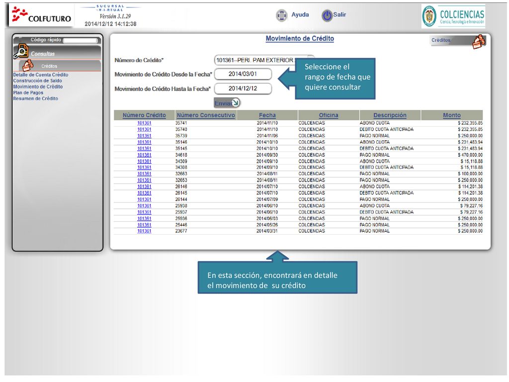509x382 pixels.
Task: Open credit link 101361 in row 35740
Action: point(144,129)
